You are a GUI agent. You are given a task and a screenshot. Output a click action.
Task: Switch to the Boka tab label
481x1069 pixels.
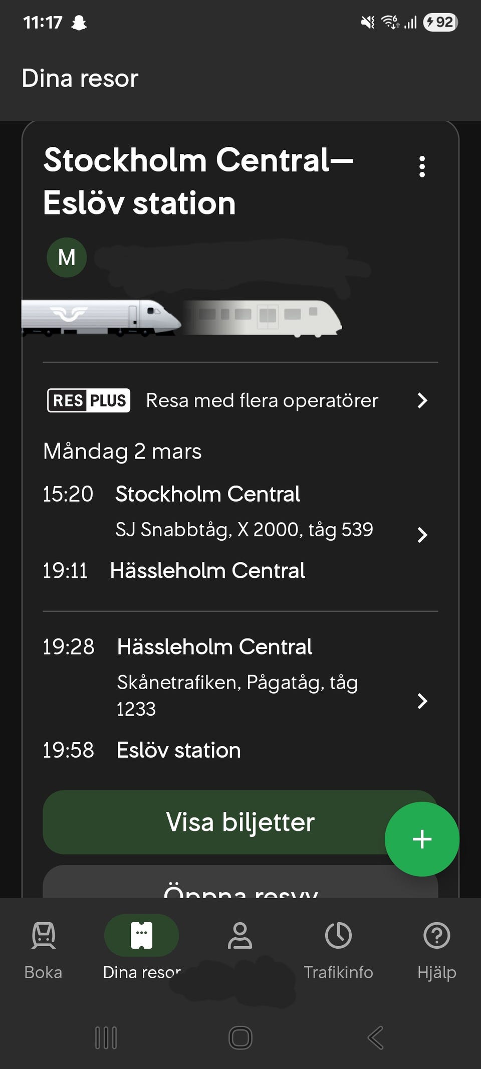44,972
